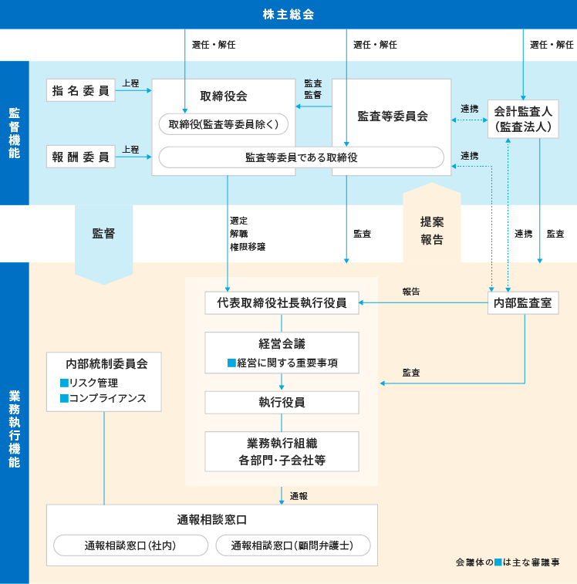Click the 代表取締役社長執行役員 box
Image resolution: width=577 pixels, height=584 pixels.
point(282,303)
